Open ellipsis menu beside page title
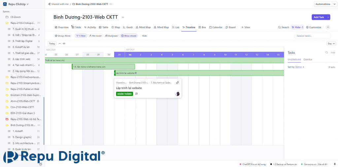The height and width of the screenshot is (167, 338). [123, 17]
